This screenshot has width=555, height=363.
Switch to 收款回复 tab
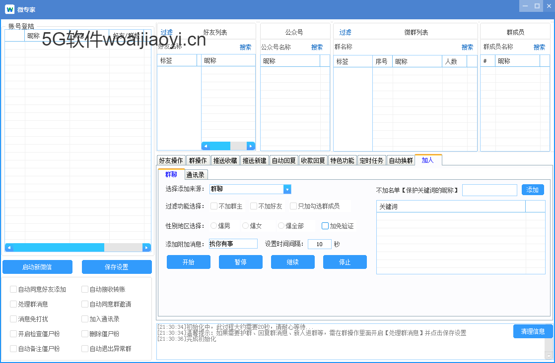pyautogui.click(x=313, y=160)
